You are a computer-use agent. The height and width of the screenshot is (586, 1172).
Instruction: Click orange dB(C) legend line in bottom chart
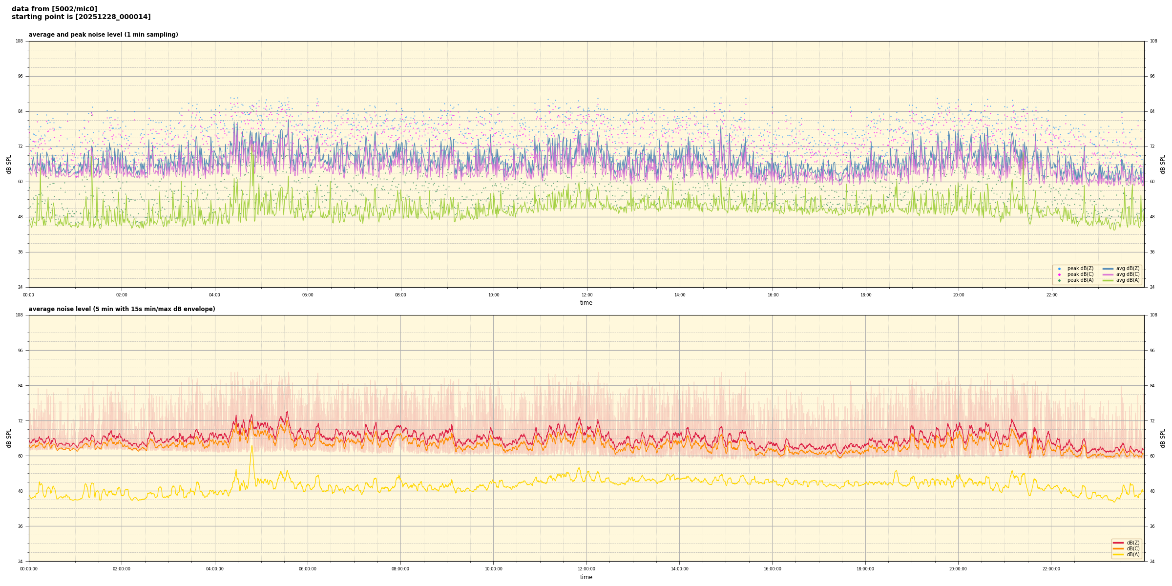pos(1118,548)
